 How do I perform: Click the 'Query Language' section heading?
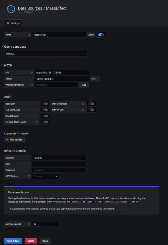click(x=15, y=47)
